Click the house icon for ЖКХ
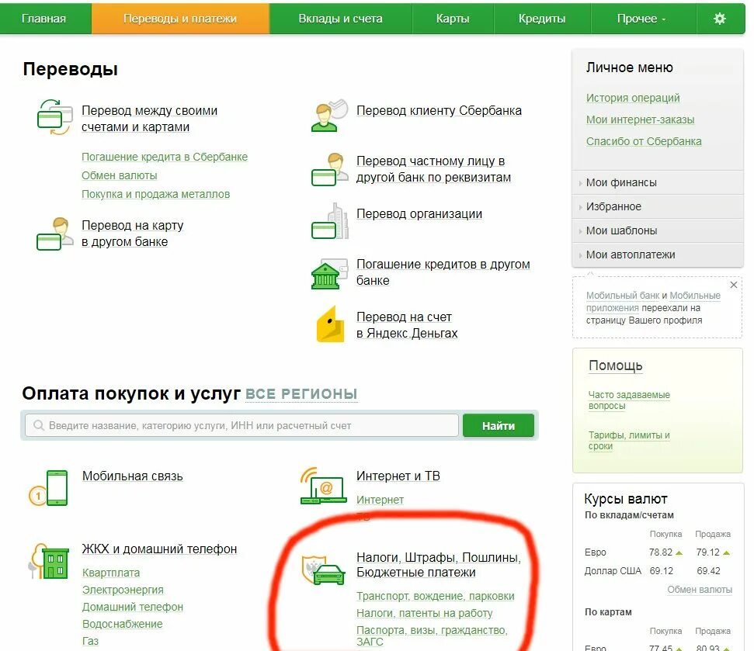This screenshot has width=754, height=651. click(49, 561)
